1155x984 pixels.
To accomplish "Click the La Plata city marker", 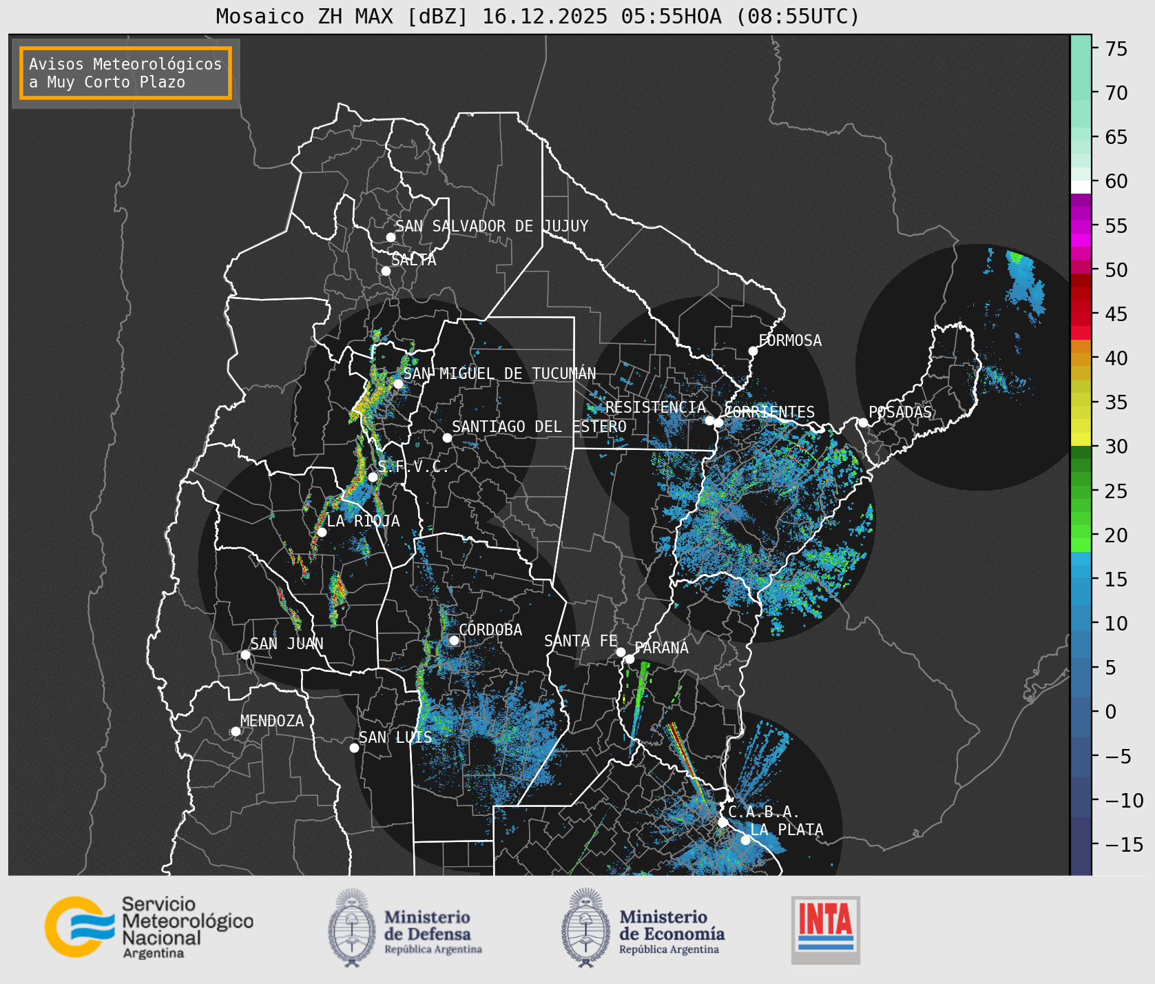I will 745,840.
